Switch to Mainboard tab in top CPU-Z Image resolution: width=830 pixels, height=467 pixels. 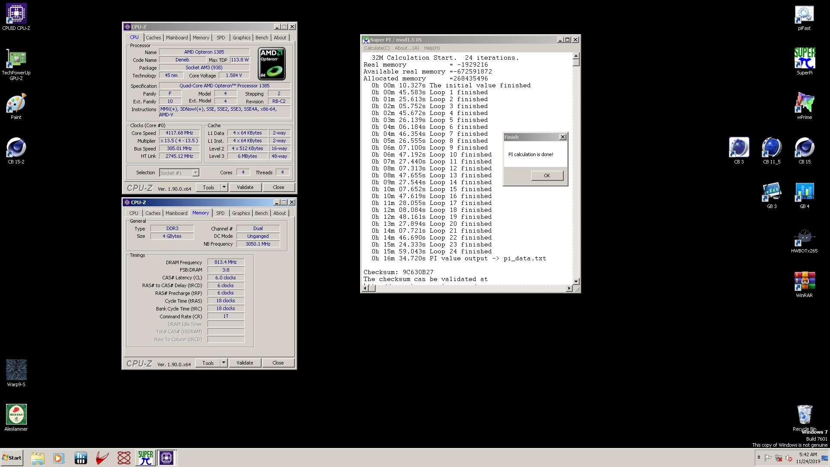coord(177,38)
